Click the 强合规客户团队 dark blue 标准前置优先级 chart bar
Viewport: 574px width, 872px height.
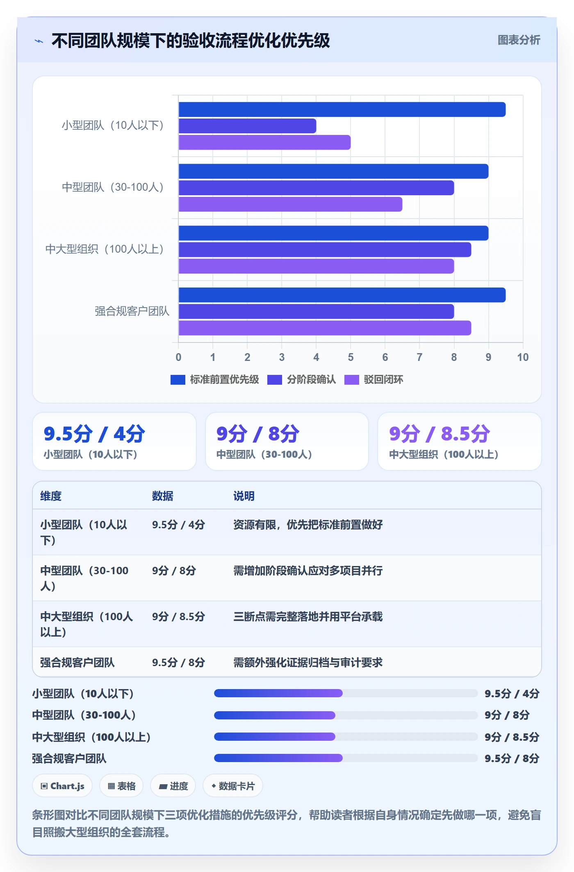[342, 295]
